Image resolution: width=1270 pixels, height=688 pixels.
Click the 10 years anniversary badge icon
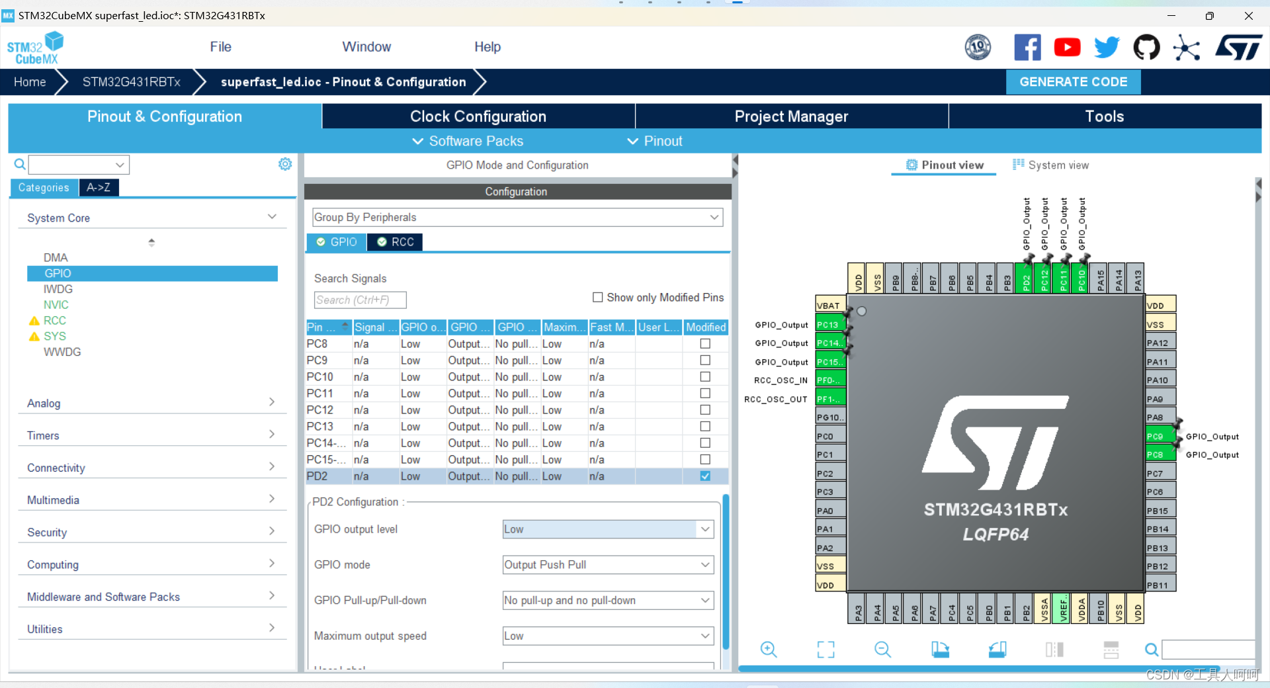point(978,48)
